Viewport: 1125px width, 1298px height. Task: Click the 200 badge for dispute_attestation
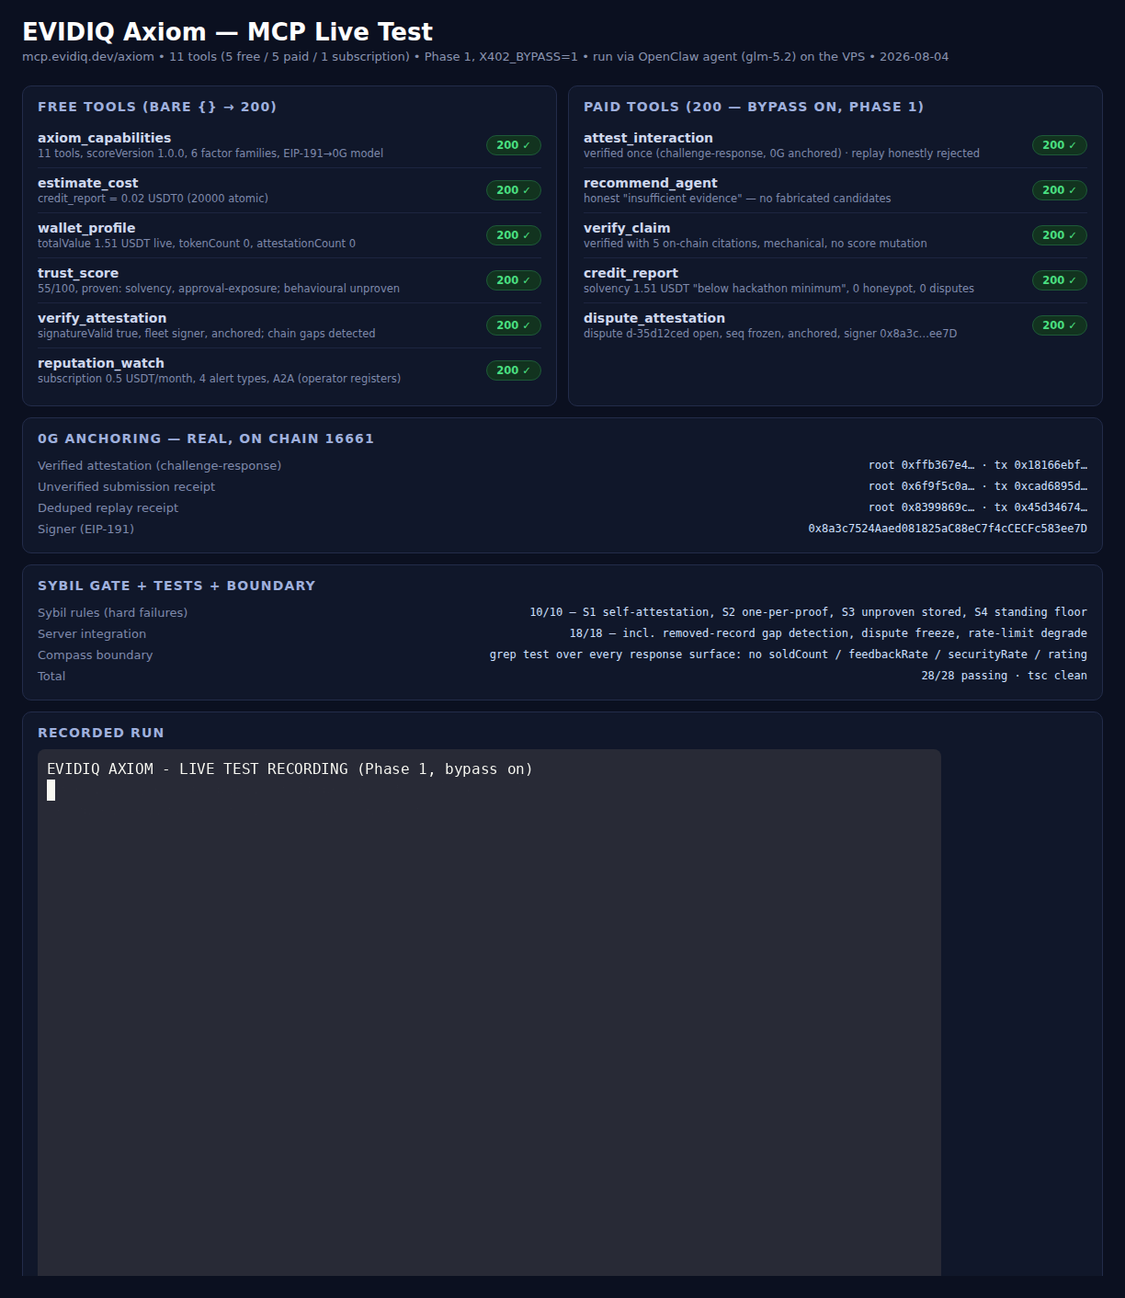point(1059,325)
